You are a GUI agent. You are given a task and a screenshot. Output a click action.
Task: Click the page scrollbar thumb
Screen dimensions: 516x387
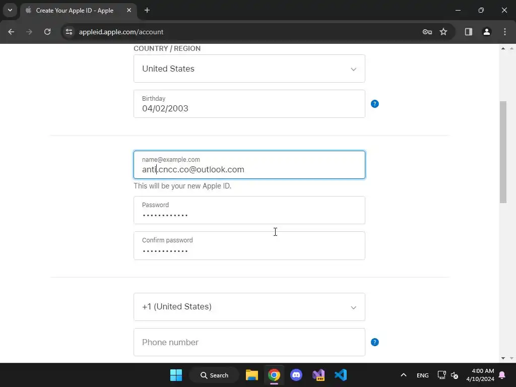[x=503, y=152]
